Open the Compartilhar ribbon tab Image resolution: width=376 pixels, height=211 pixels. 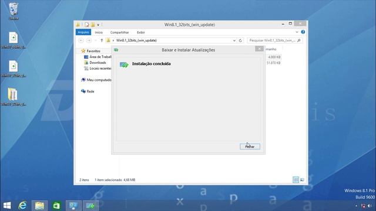(x=119, y=32)
